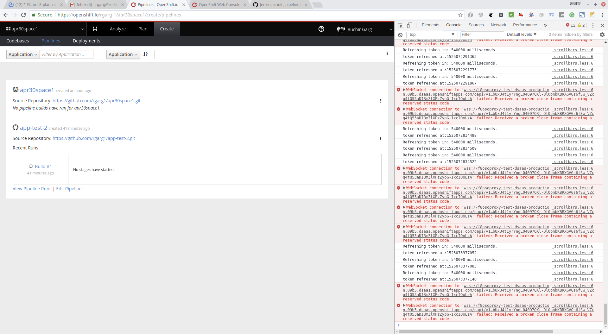Click the sort order icon beside Application filter
This screenshot has height=334, width=608.
[146, 54]
